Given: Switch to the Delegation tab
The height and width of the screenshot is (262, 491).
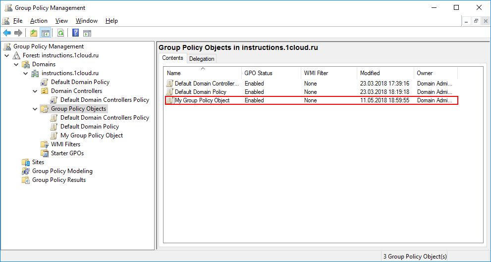Looking at the screenshot, I should coord(202,59).
